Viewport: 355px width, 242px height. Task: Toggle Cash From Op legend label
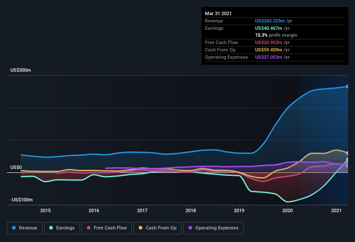pyautogui.click(x=161, y=228)
